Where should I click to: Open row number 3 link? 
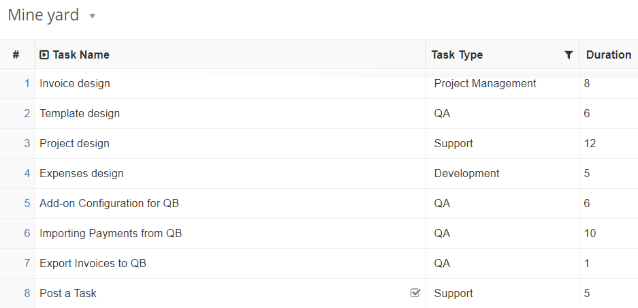(27, 143)
